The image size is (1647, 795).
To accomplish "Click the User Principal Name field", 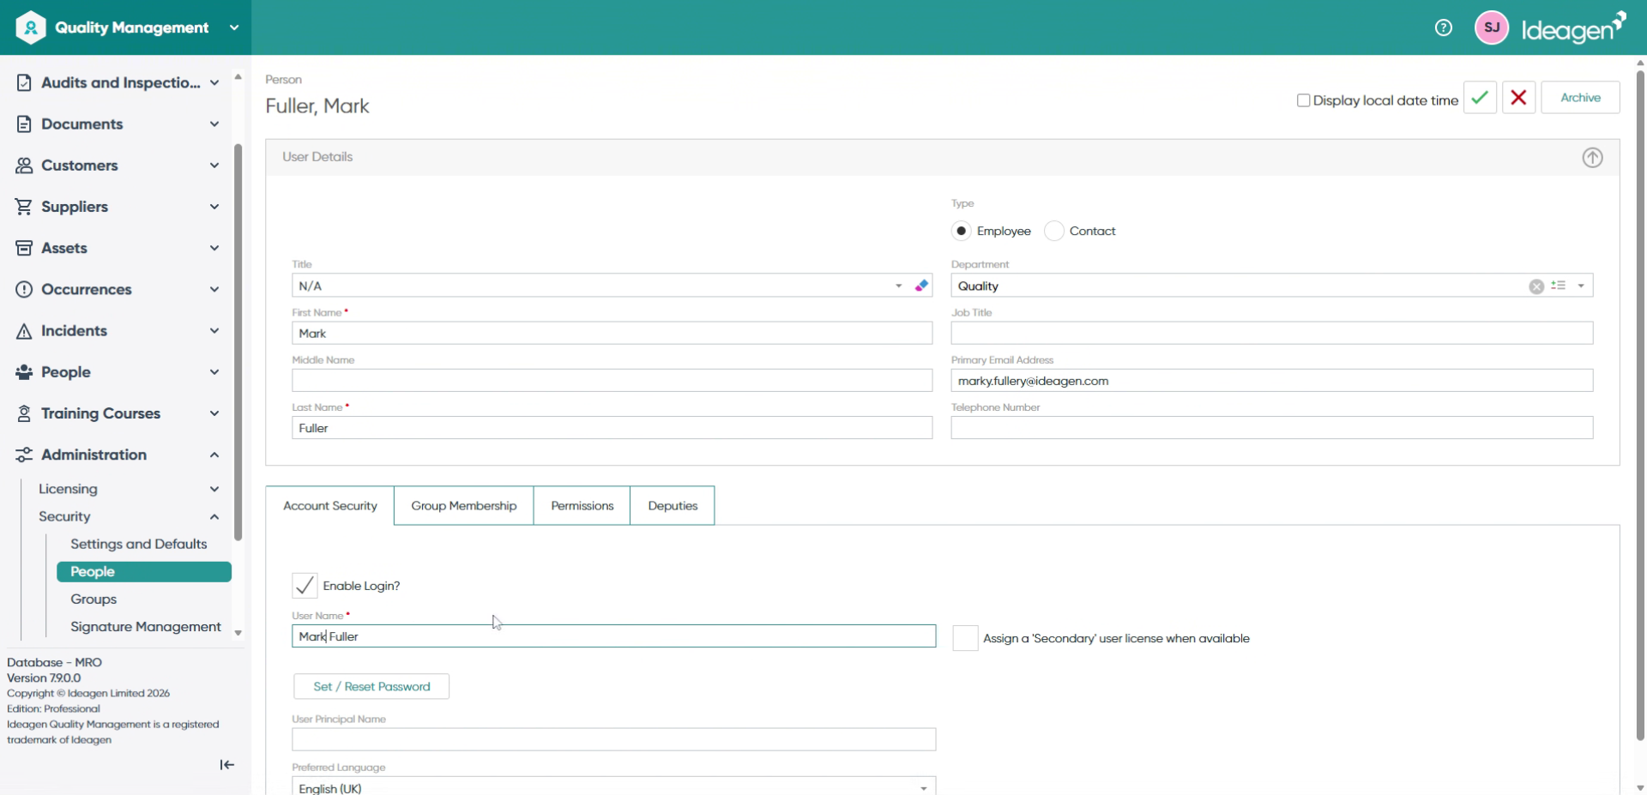I will (613, 739).
